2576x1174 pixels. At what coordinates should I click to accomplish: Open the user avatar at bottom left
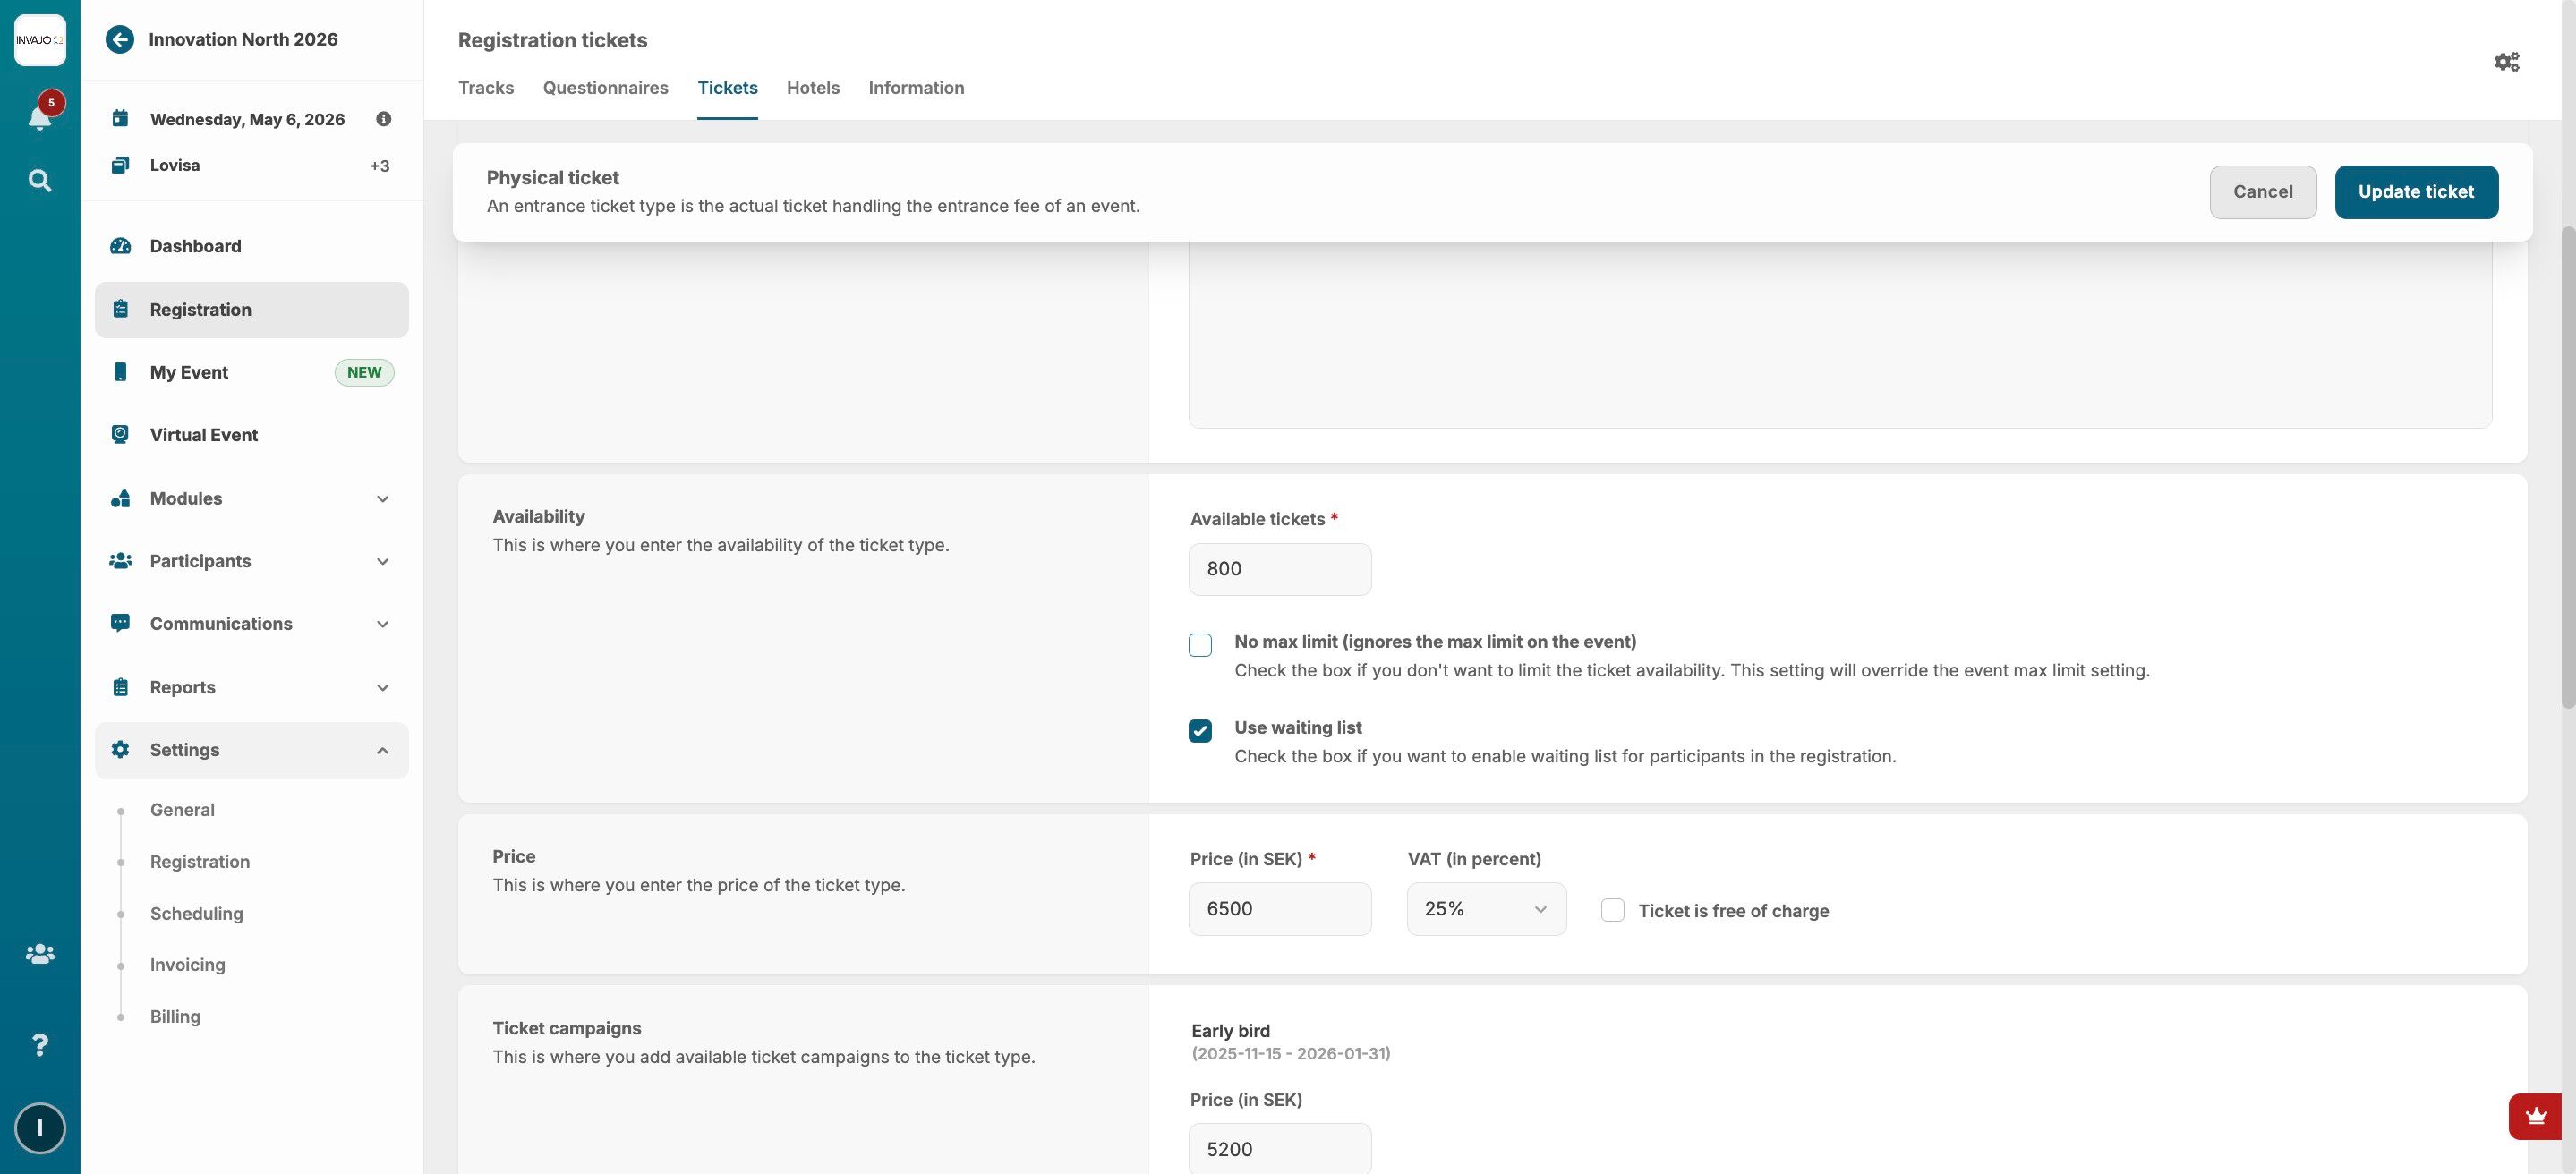pyautogui.click(x=40, y=1128)
